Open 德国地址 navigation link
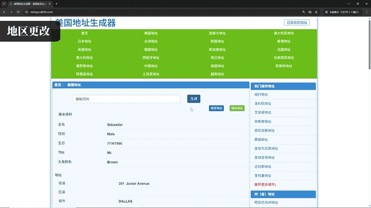Viewport: 371px width, 208px height. pyautogui.click(x=151, y=49)
